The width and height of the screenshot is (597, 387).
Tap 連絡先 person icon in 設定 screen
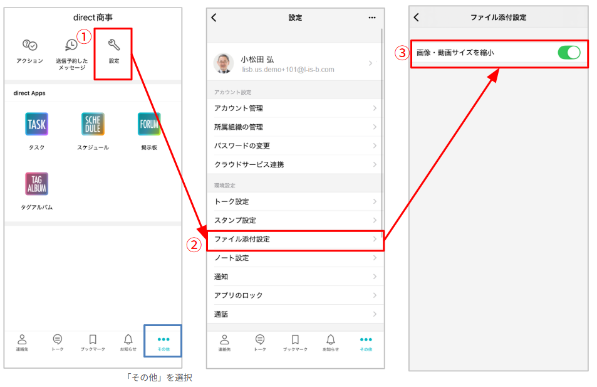point(225,339)
